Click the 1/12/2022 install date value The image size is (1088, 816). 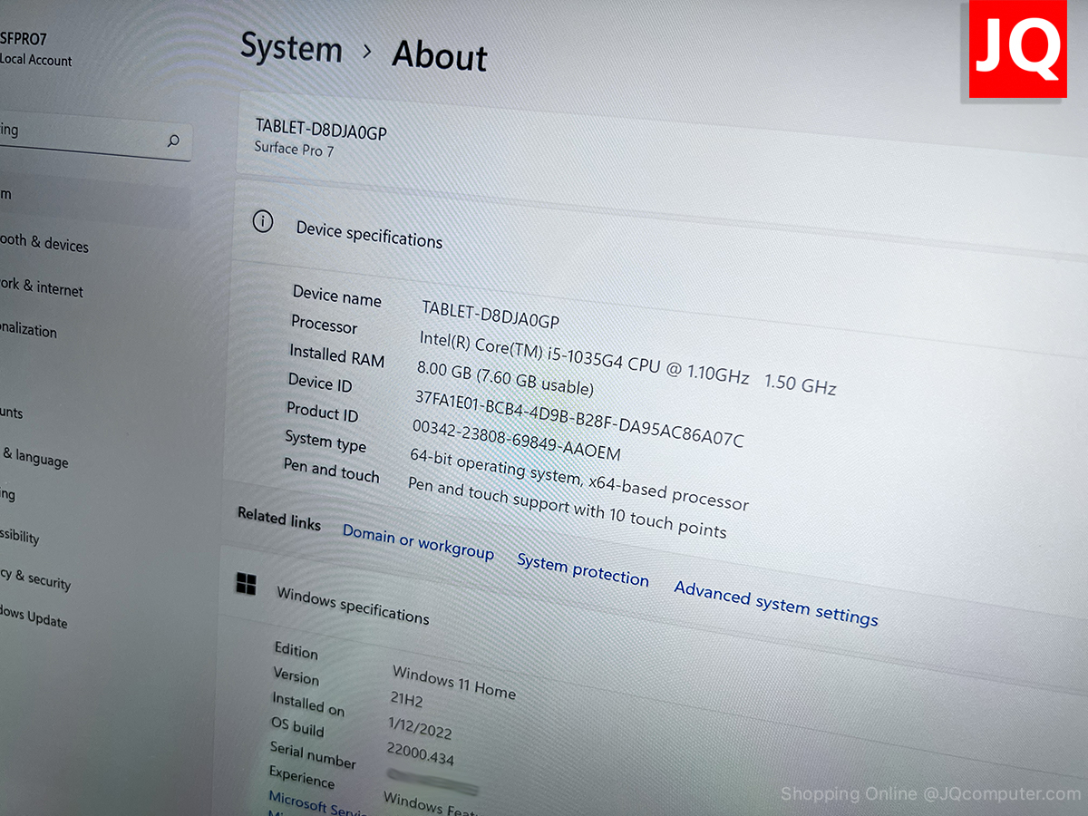click(x=420, y=727)
